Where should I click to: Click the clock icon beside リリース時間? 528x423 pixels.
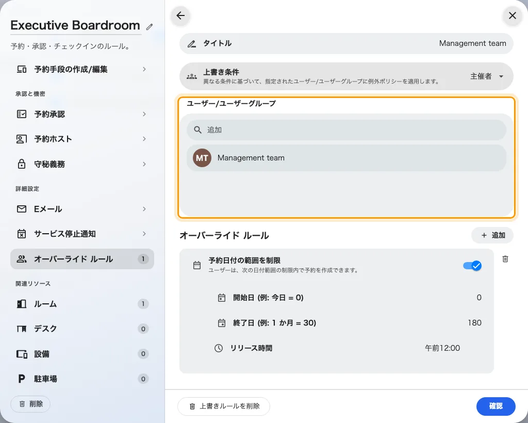point(219,348)
